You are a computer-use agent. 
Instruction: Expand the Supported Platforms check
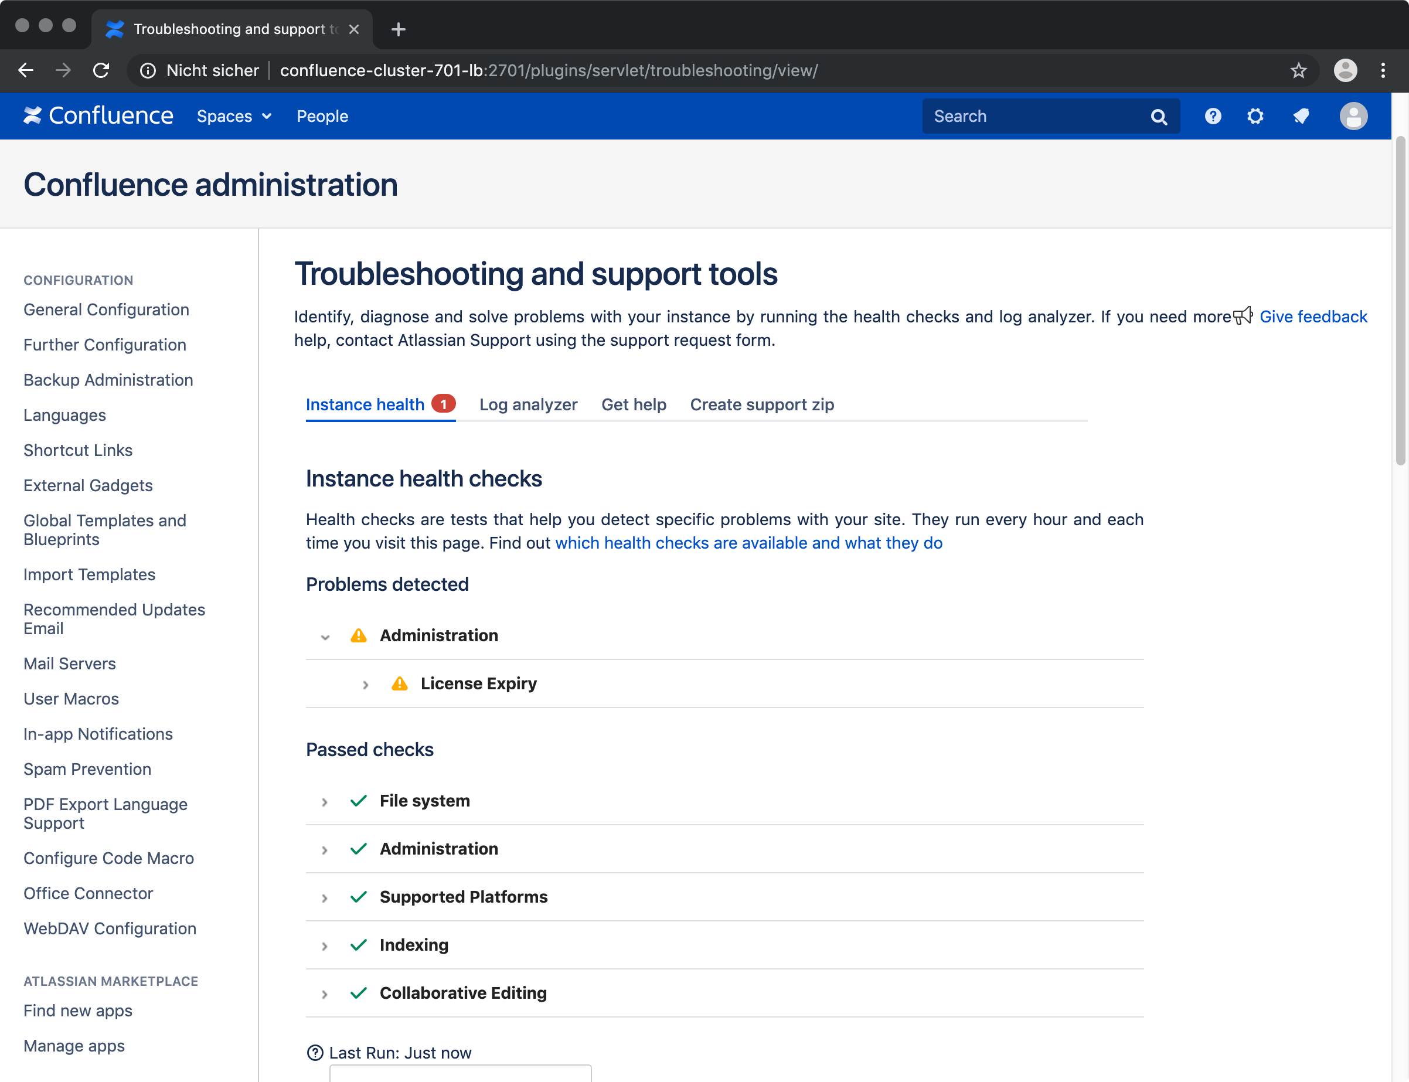[x=324, y=898]
